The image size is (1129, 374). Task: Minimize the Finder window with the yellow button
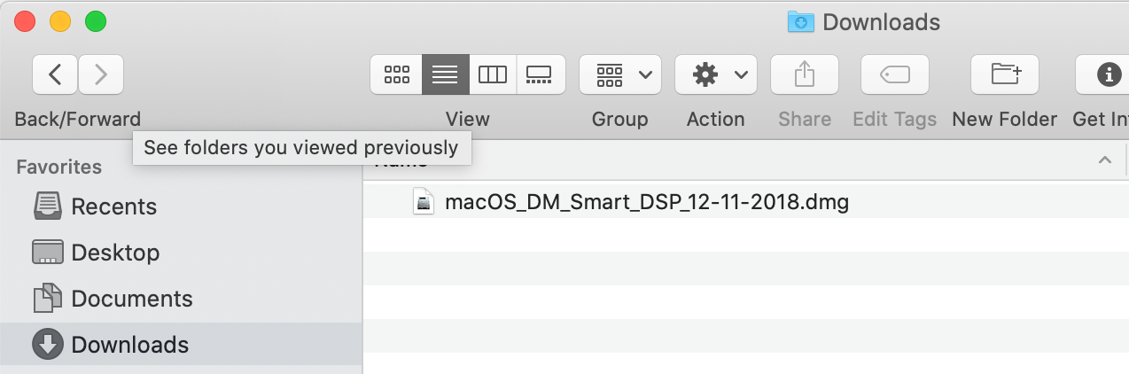[x=60, y=21]
